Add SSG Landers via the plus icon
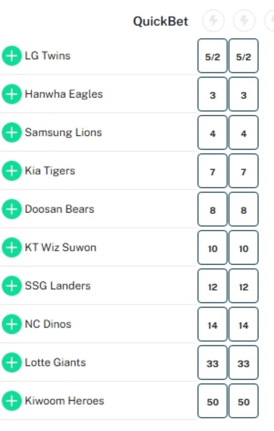Viewport: 274px width, 431px height. pos(12,286)
